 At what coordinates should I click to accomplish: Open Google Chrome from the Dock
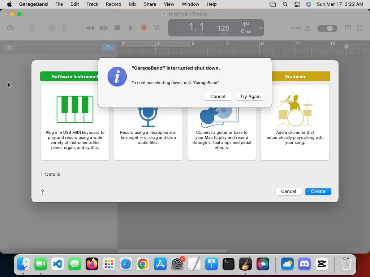pyautogui.click(x=143, y=264)
